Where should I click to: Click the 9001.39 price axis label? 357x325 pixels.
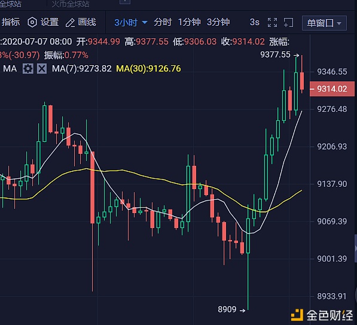click(332, 259)
